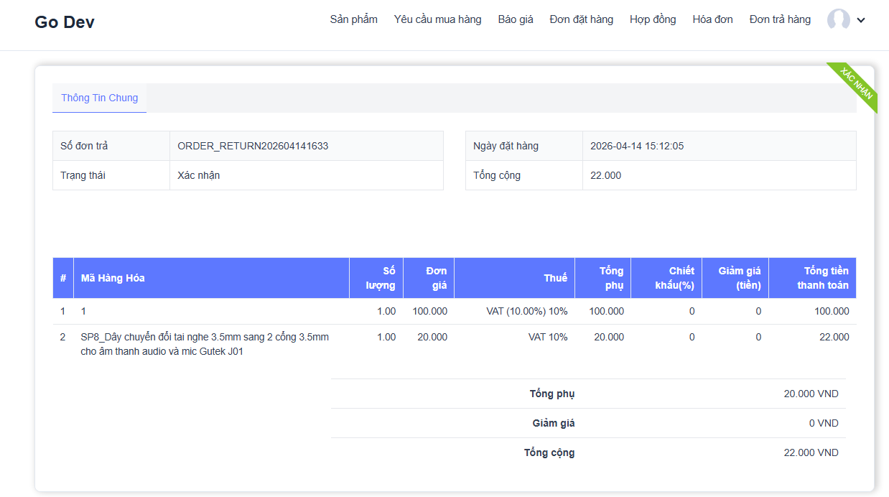Click the Thuế column header

tap(555, 278)
